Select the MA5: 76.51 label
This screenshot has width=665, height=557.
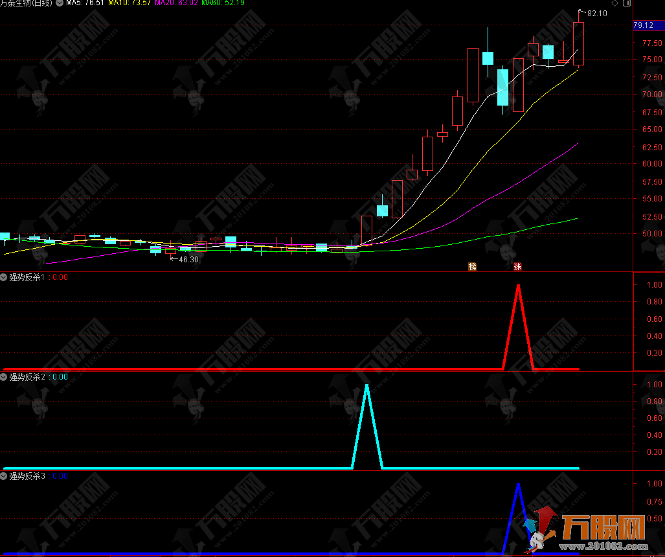pos(85,3)
